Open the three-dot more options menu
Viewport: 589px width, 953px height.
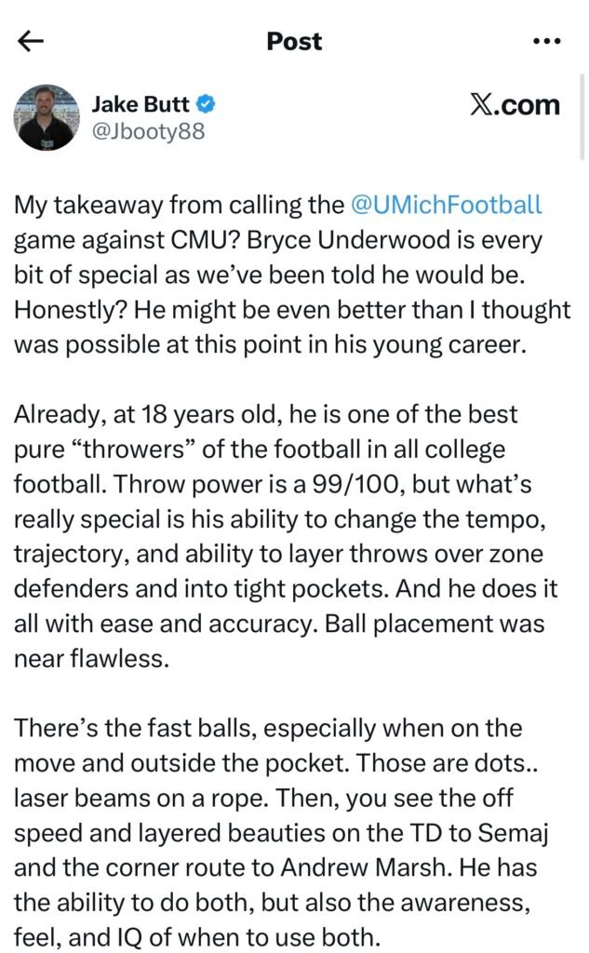pyautogui.click(x=545, y=41)
